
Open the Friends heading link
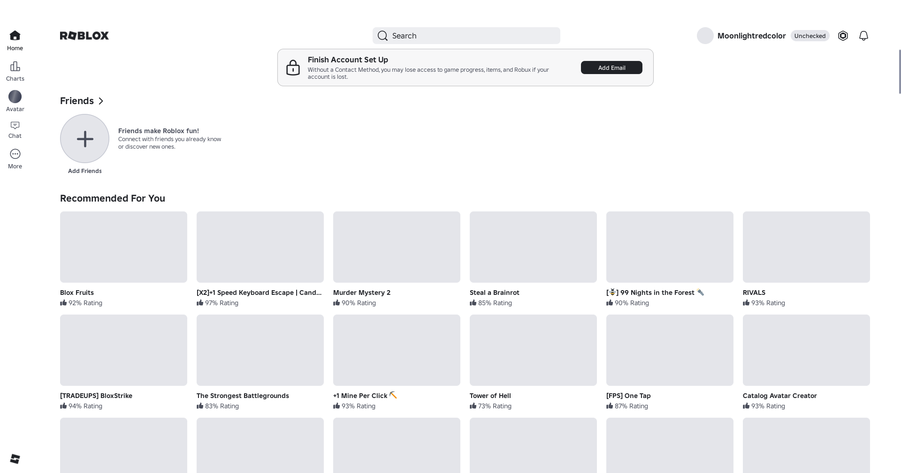77,101
